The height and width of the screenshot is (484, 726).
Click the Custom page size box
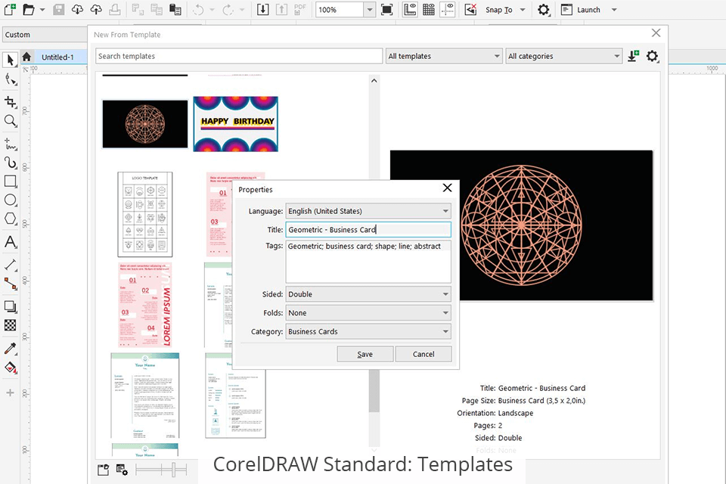[x=44, y=35]
